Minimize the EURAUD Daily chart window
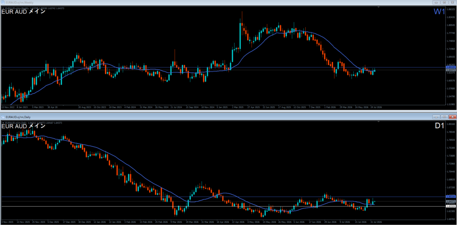Screen dimensions: 457x225 tap(436, 117)
